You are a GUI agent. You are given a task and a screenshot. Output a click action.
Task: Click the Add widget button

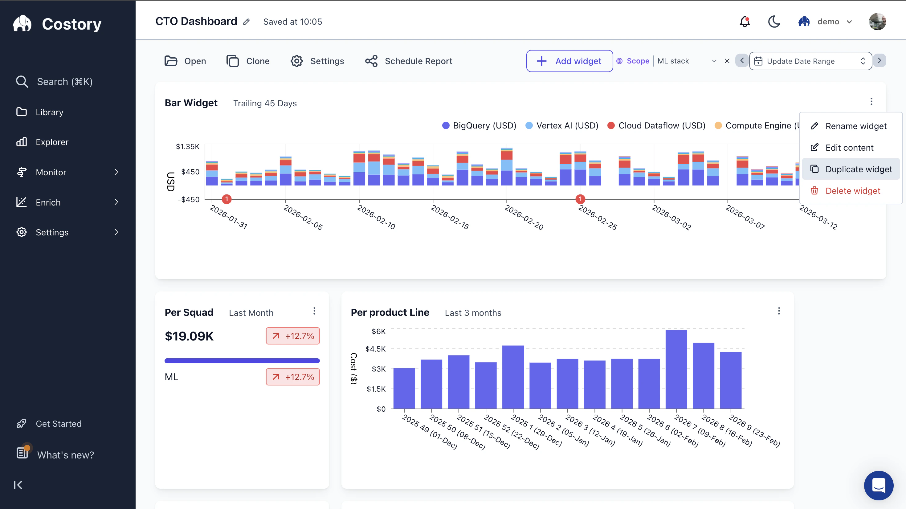tap(569, 61)
